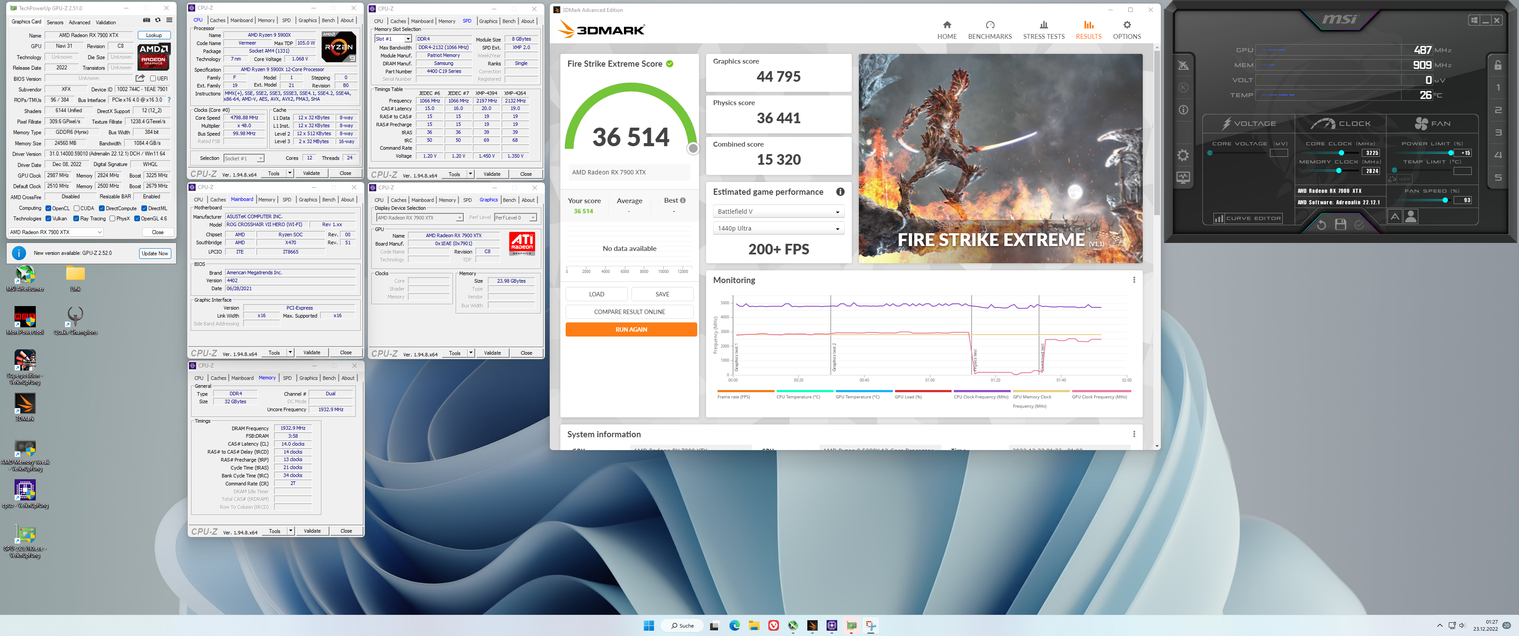Open MSI Afterburner desktop shortcut

[x=25, y=279]
